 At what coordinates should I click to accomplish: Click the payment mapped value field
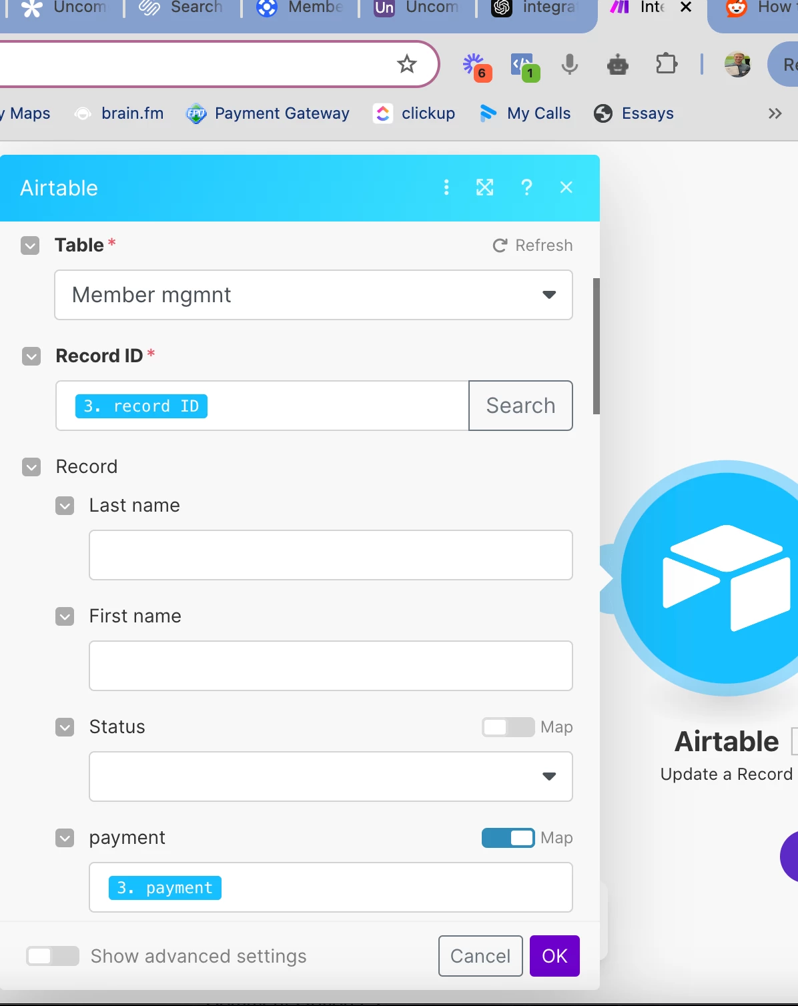coord(331,887)
